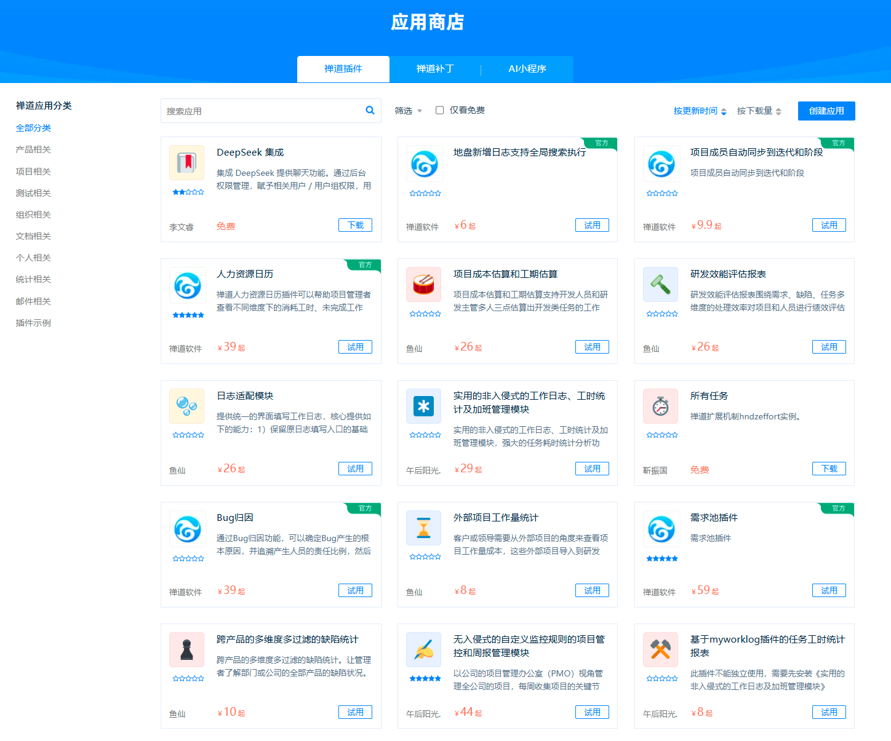Click the chess pawn icon for 跨产品的多维度多过滤的缺陷统计
Viewport: 891px width, 741px height.
(187, 649)
